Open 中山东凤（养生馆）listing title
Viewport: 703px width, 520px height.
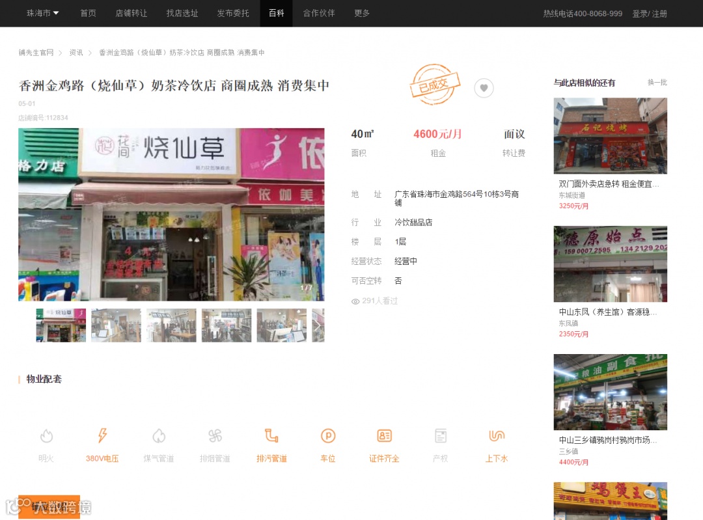607,312
